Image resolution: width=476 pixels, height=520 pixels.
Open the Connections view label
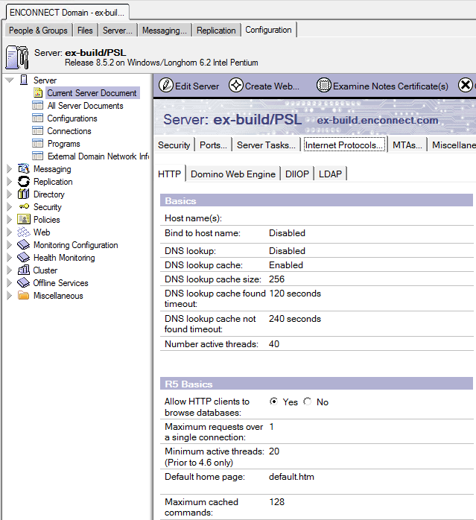pyautogui.click(x=69, y=130)
